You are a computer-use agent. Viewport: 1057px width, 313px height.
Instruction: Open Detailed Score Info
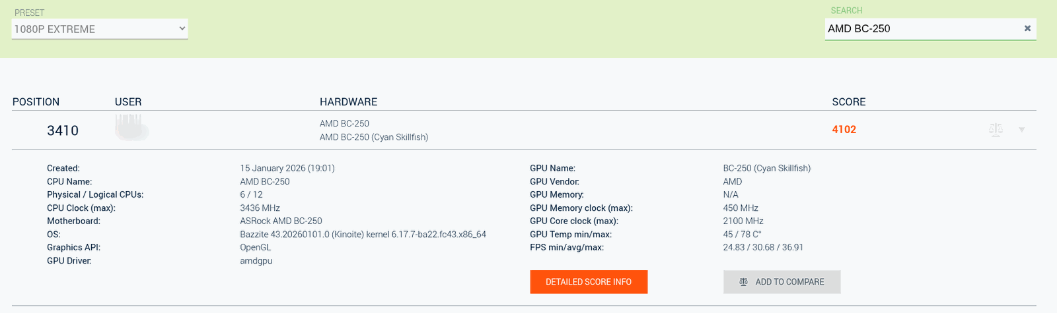point(589,282)
